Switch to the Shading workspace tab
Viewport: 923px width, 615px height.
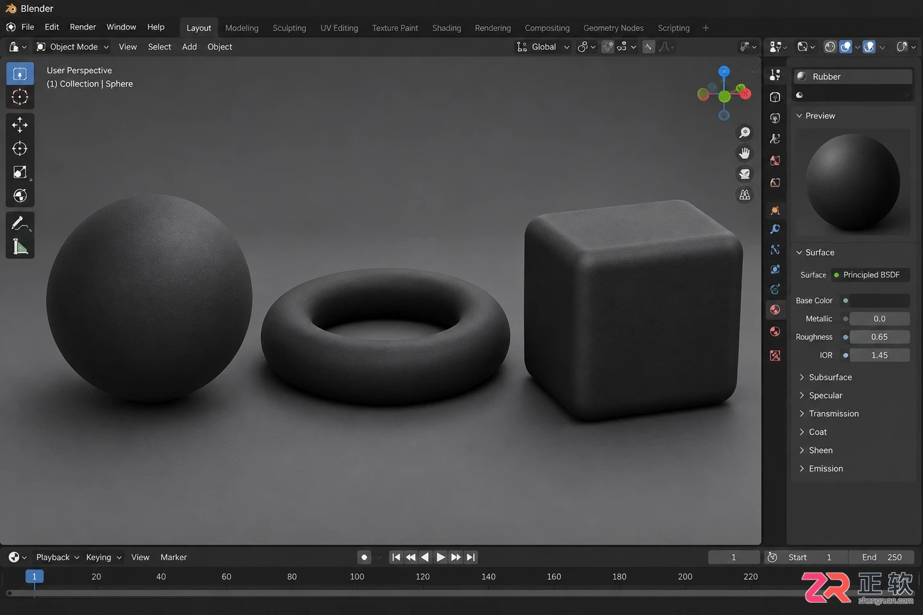(447, 28)
